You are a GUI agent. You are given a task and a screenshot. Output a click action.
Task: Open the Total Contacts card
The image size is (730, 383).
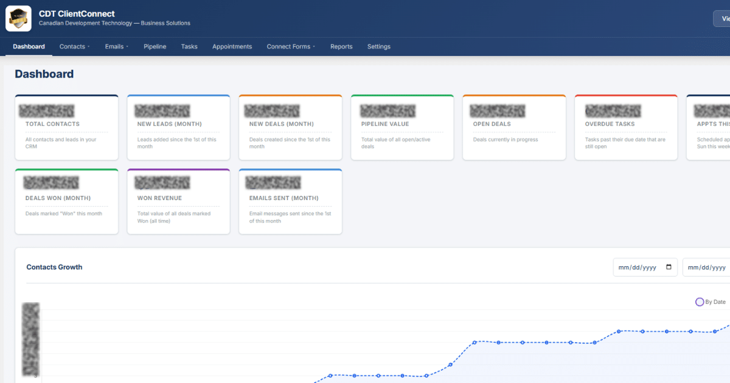click(67, 128)
